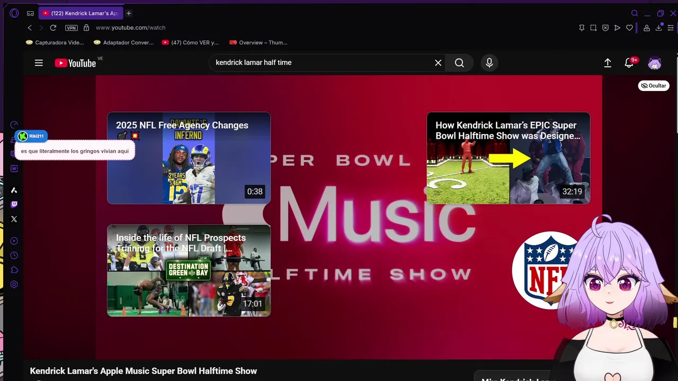The height and width of the screenshot is (381, 678).
Task: Open browser tab search magnifier
Action: coord(635,13)
